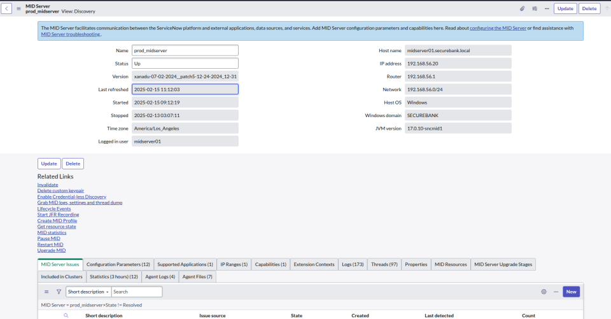
Task: Switch to Supported Applications (1) tab
Action: 185,264
